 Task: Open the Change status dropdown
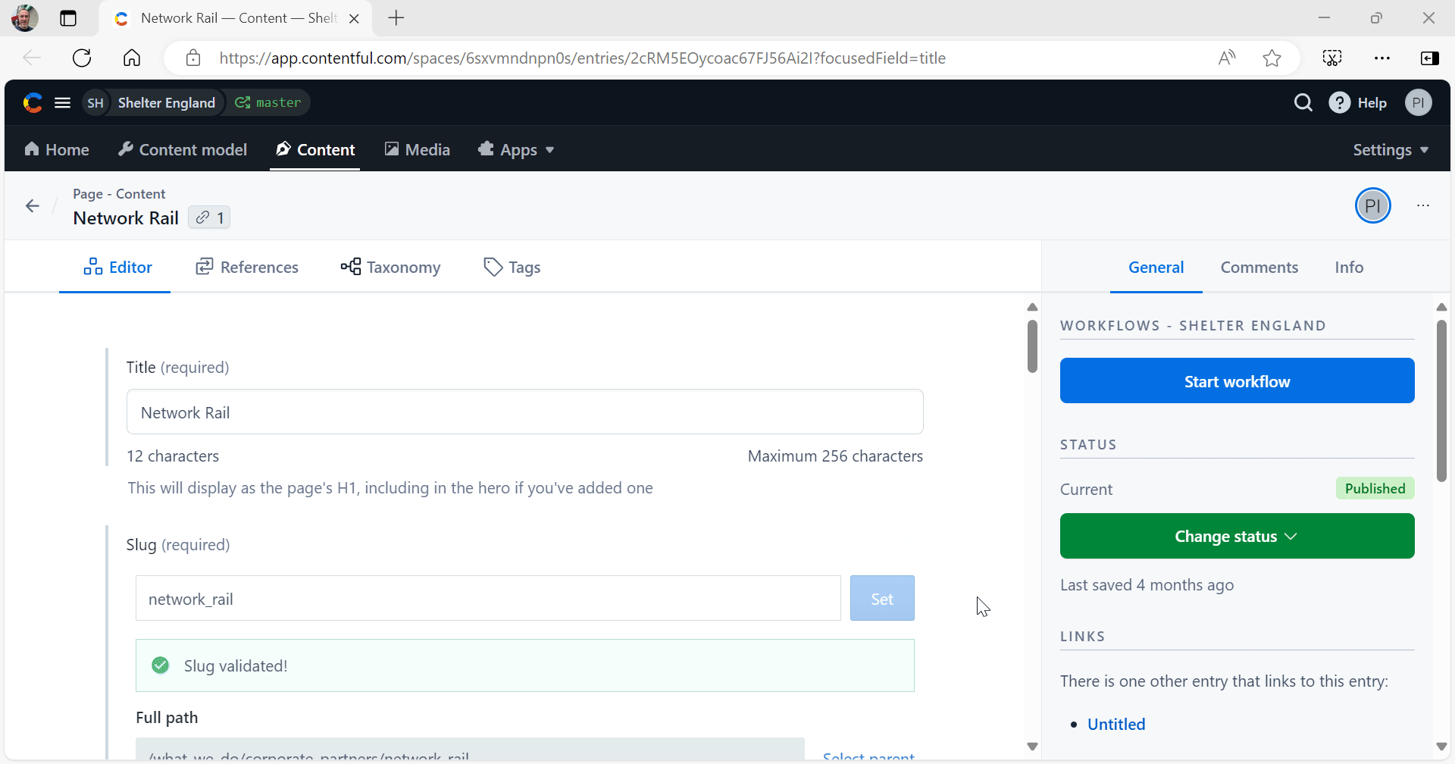click(x=1237, y=536)
